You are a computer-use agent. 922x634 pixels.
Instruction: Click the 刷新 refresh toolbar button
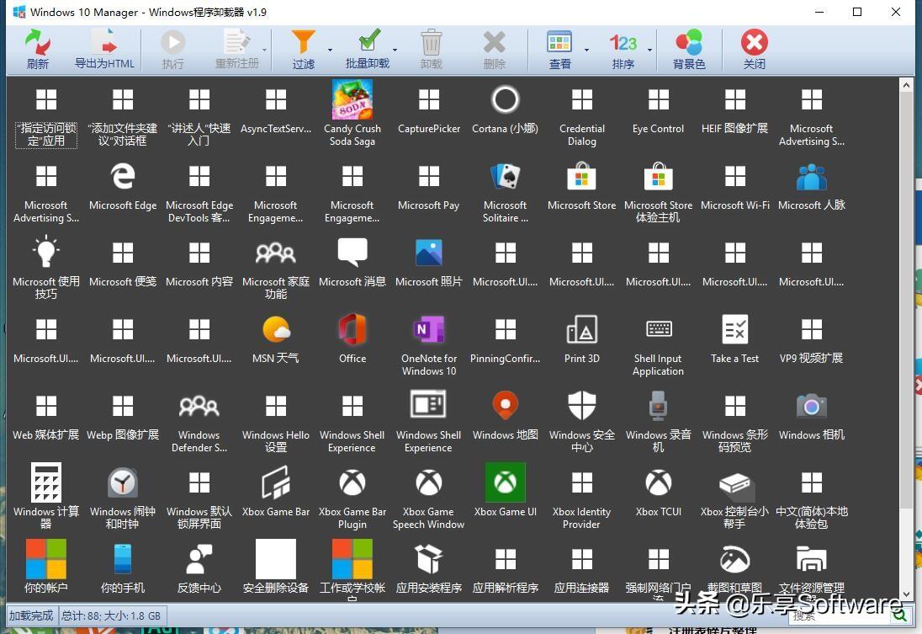coord(38,50)
